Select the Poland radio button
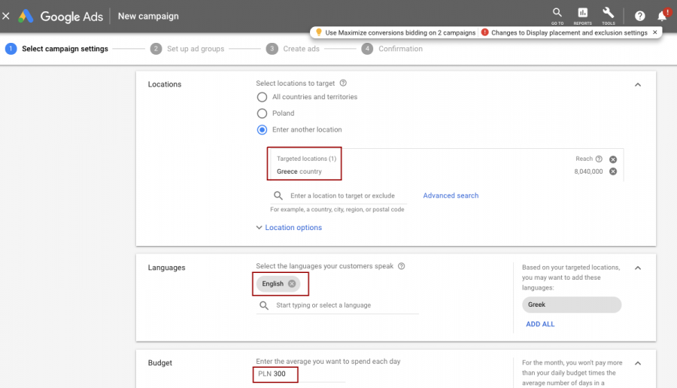Image resolution: width=677 pixels, height=388 pixels. pyautogui.click(x=262, y=114)
